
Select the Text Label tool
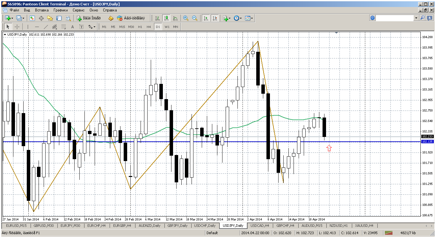pos(82,27)
